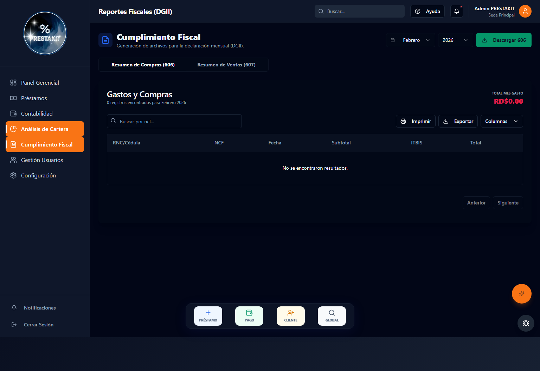
Task: Click the Total column header
Action: (x=476, y=143)
